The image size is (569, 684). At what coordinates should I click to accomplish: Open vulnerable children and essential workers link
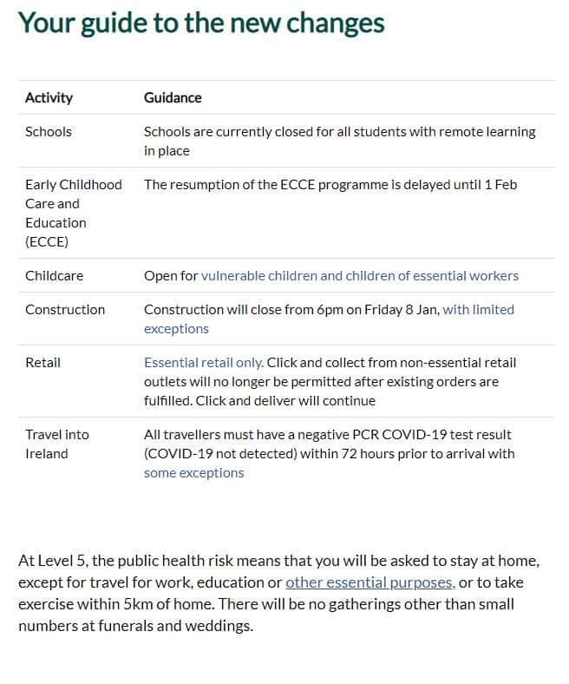point(360,276)
